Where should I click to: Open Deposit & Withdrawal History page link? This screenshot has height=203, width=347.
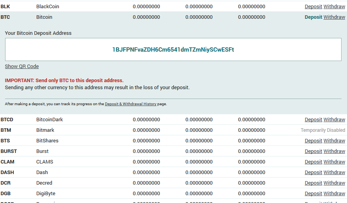[131, 104]
